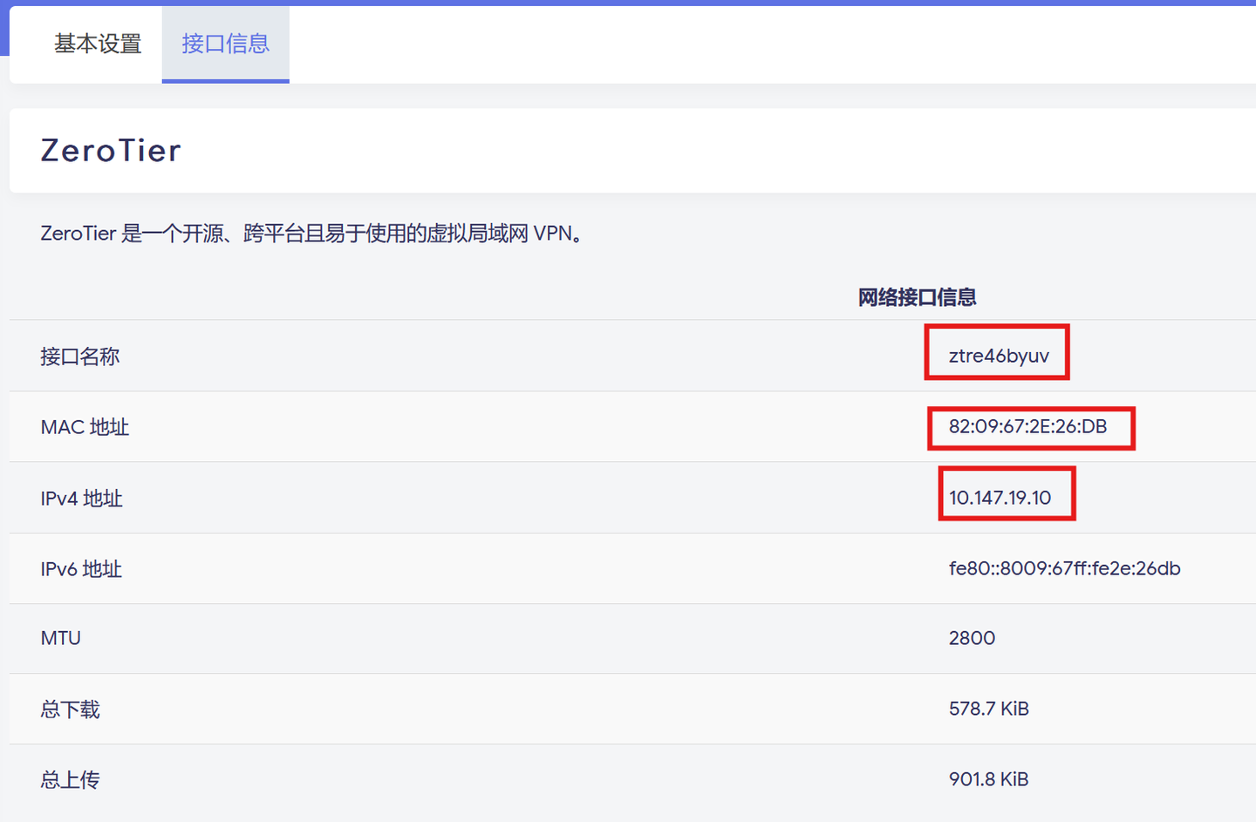
Task: Select the IPv4 address 10.147.19.10
Action: click(1006, 493)
